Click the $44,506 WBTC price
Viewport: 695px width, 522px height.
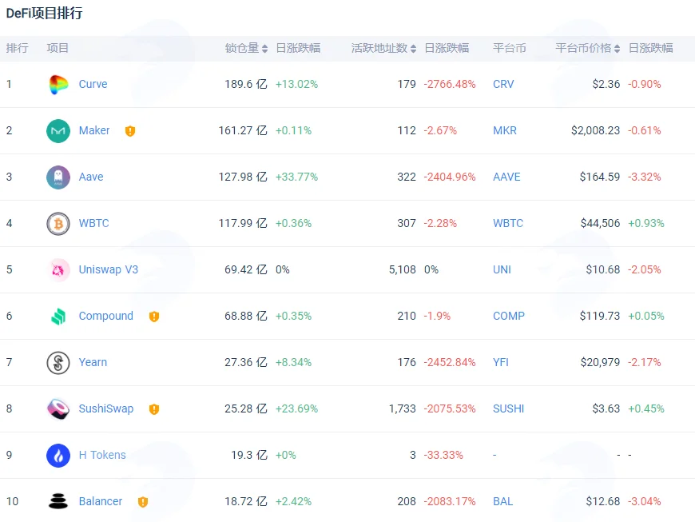coord(600,223)
